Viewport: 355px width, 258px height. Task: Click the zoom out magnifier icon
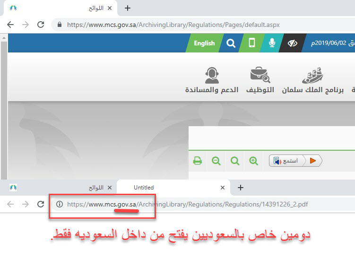(x=216, y=161)
